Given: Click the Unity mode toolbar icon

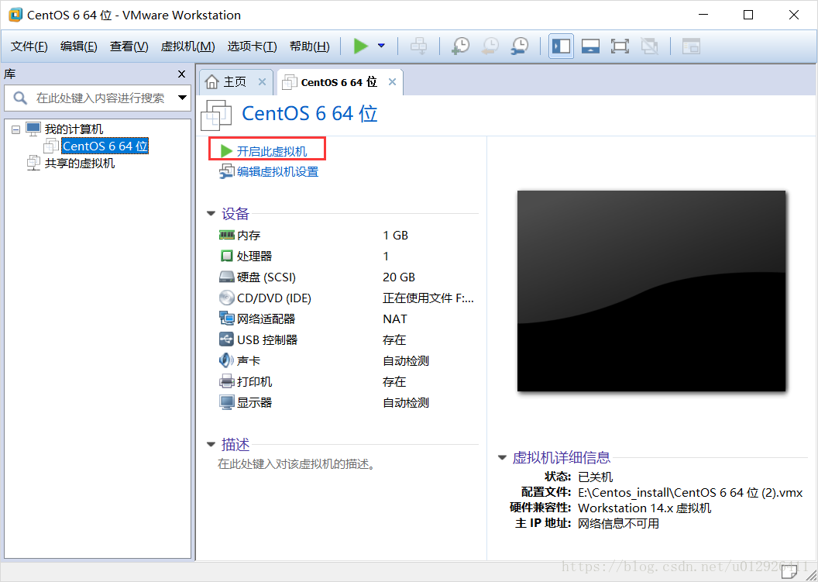Looking at the screenshot, I should 649,46.
